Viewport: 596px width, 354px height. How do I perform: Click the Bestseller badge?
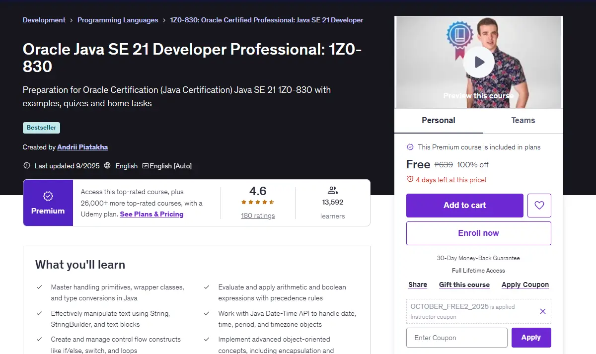tap(42, 128)
